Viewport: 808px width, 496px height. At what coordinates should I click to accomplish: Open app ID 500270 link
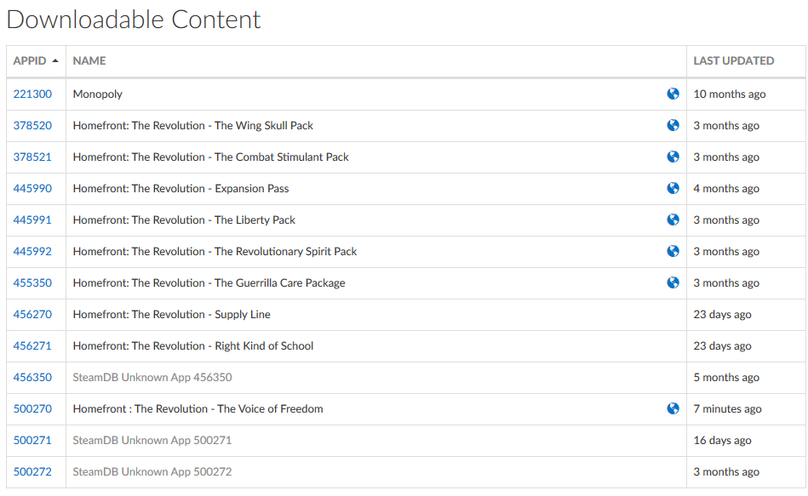tap(32, 408)
